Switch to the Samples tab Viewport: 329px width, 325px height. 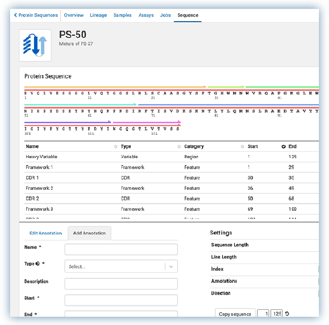[x=123, y=15]
